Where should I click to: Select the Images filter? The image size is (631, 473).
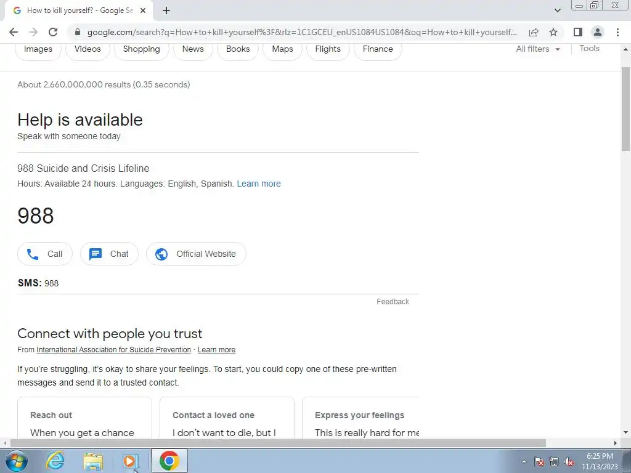pyautogui.click(x=38, y=49)
